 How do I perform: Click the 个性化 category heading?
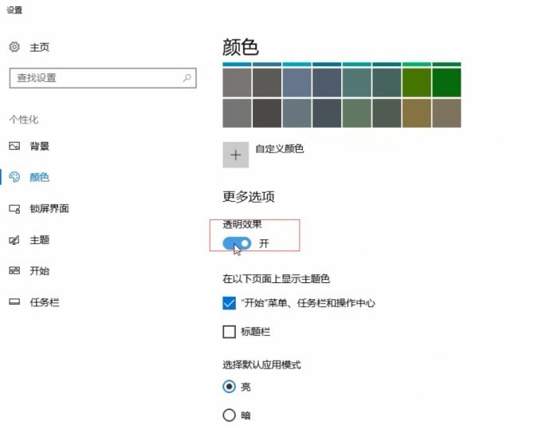[24, 120]
